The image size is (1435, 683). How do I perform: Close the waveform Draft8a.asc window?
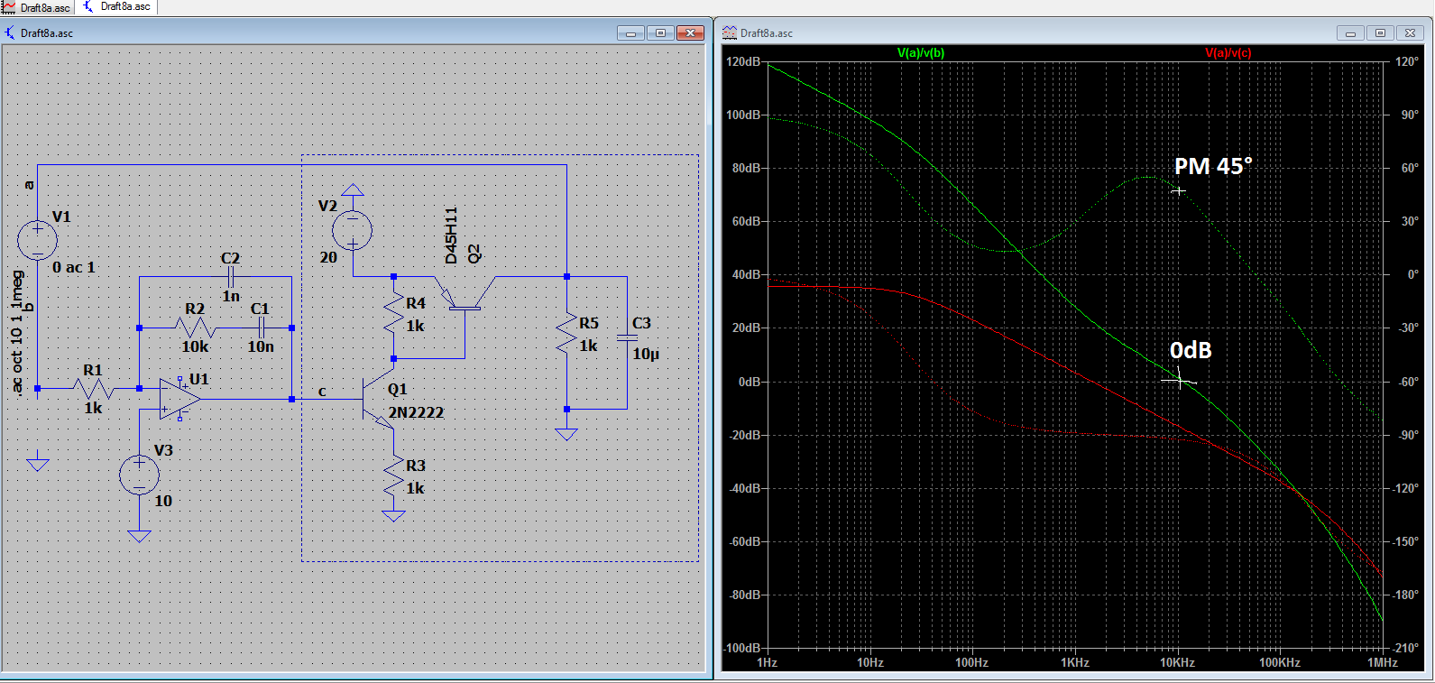click(1411, 33)
